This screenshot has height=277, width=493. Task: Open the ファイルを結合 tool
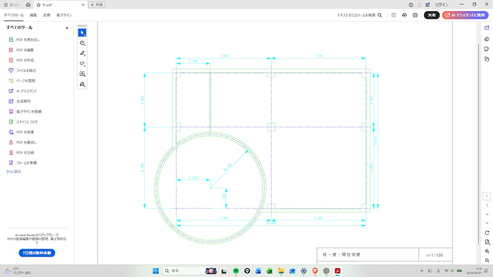click(23, 70)
